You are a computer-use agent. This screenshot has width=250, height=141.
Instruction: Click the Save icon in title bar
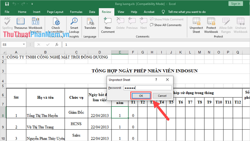click(7, 4)
